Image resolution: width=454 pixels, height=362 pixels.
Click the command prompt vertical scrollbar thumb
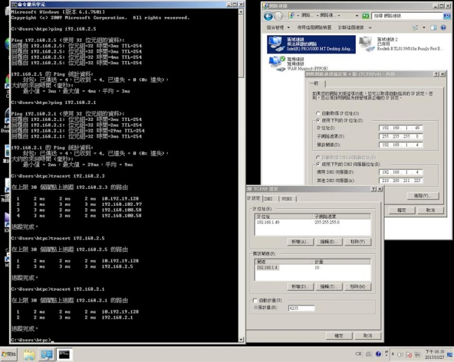(x=241, y=46)
